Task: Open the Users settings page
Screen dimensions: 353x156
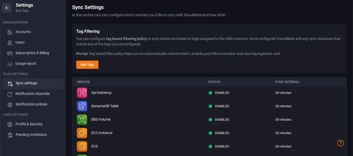Action: [x=33, y=42]
